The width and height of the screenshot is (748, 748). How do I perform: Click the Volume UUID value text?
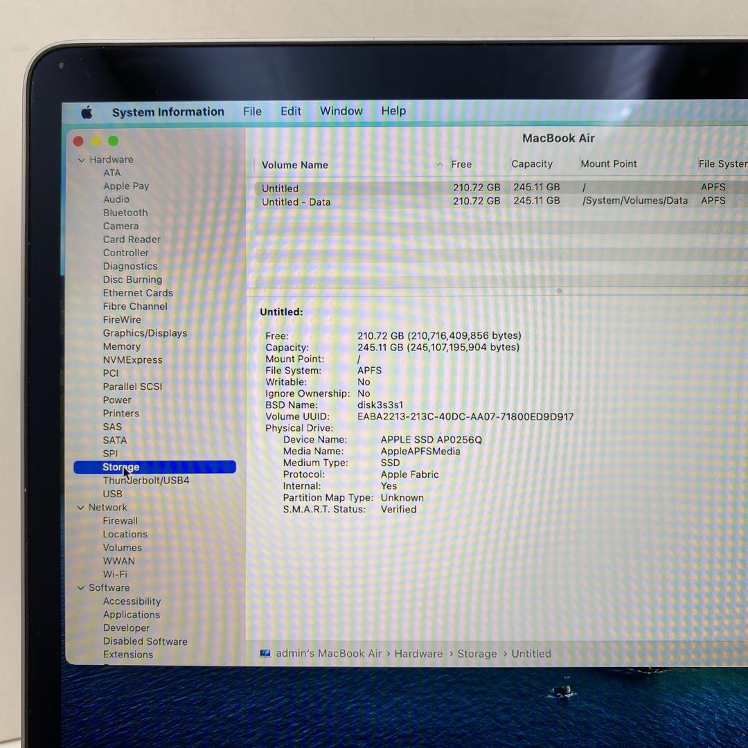(x=465, y=416)
